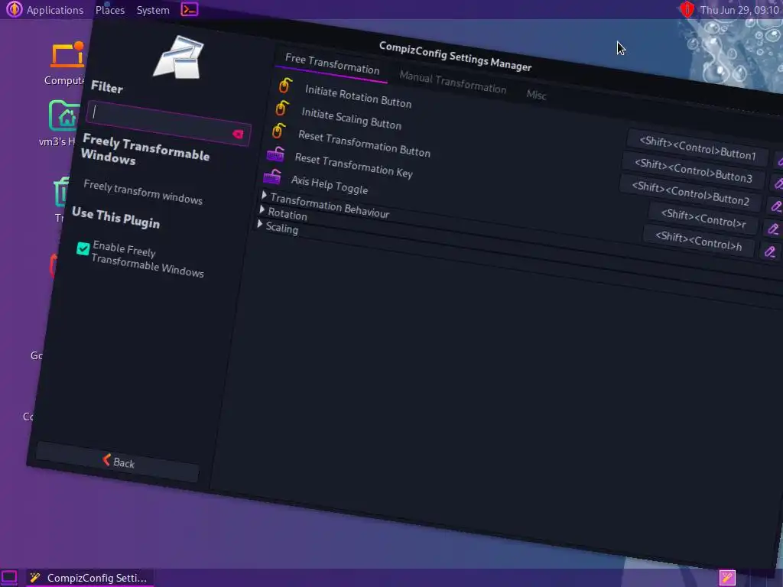Click the <Shift><Control>Button3 binding button
Screen dimensions: 783x587
(x=693, y=170)
